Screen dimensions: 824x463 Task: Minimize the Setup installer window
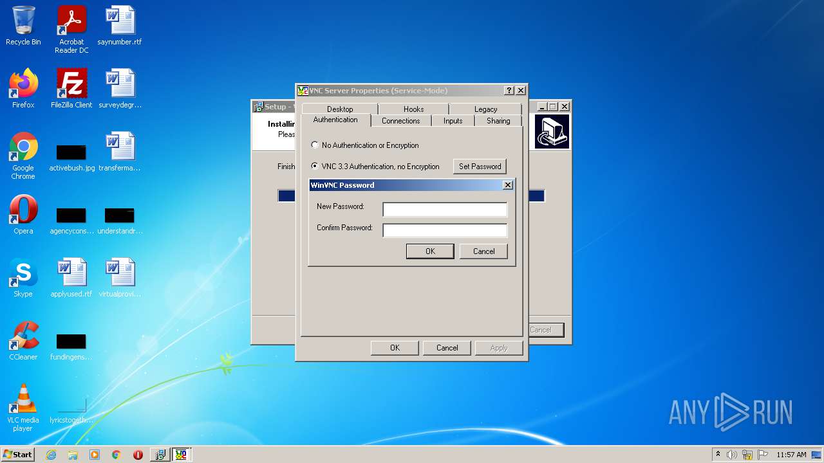pos(542,107)
